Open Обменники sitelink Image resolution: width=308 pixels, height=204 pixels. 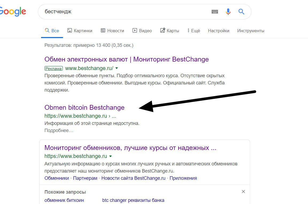point(57,178)
